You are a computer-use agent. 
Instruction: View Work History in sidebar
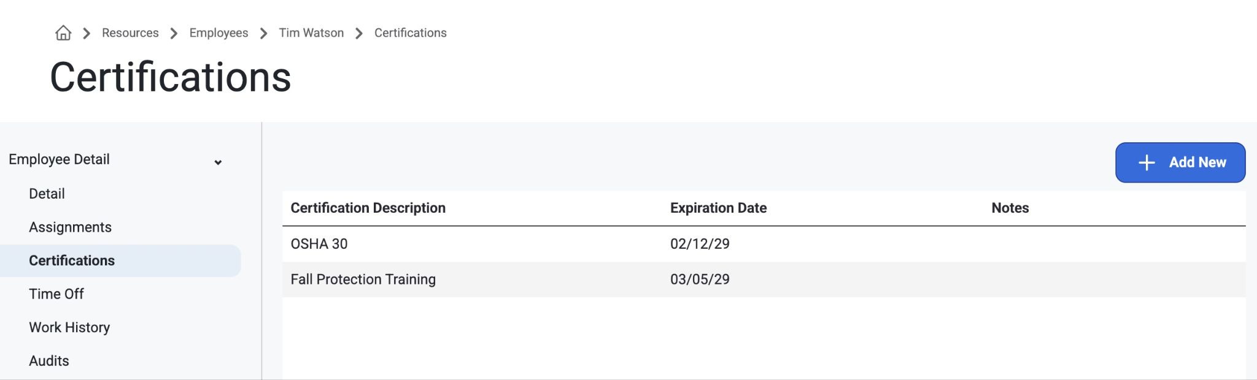(69, 327)
